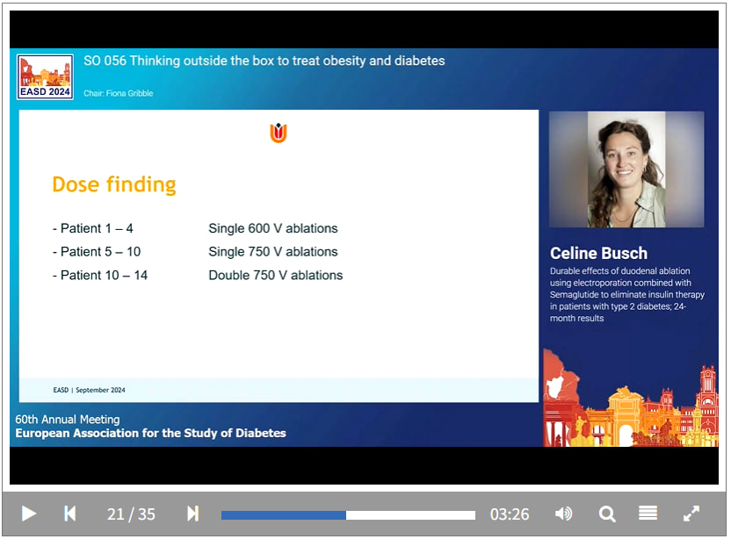The height and width of the screenshot is (539, 731).
Task: Click the speaker name Celine Busch
Action: 598,254
